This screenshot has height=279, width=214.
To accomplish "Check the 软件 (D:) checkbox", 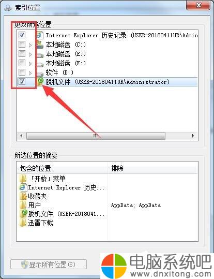I will pos(22,72).
